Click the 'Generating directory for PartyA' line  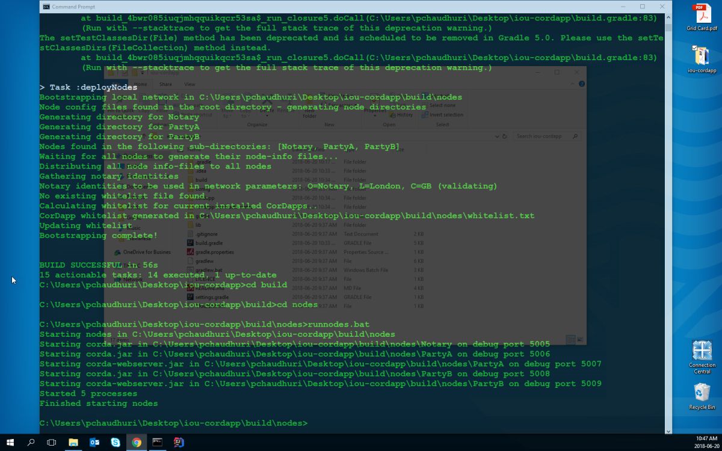(x=119, y=127)
